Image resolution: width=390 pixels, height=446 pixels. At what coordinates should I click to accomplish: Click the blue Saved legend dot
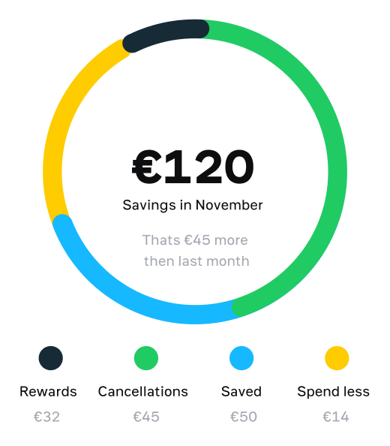(241, 358)
